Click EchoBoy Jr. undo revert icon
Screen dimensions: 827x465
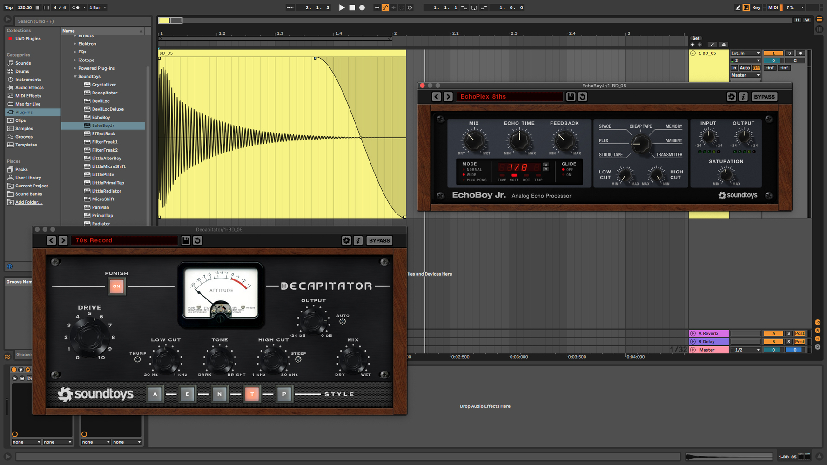click(x=582, y=97)
